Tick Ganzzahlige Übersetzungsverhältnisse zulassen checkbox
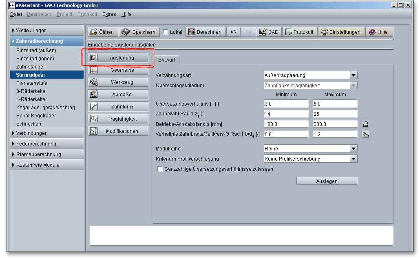 160,169
